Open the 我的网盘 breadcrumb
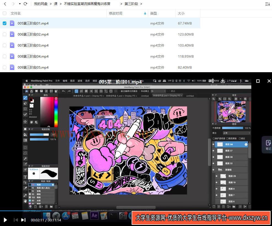The width and height of the screenshot is (272, 226). [41, 4]
